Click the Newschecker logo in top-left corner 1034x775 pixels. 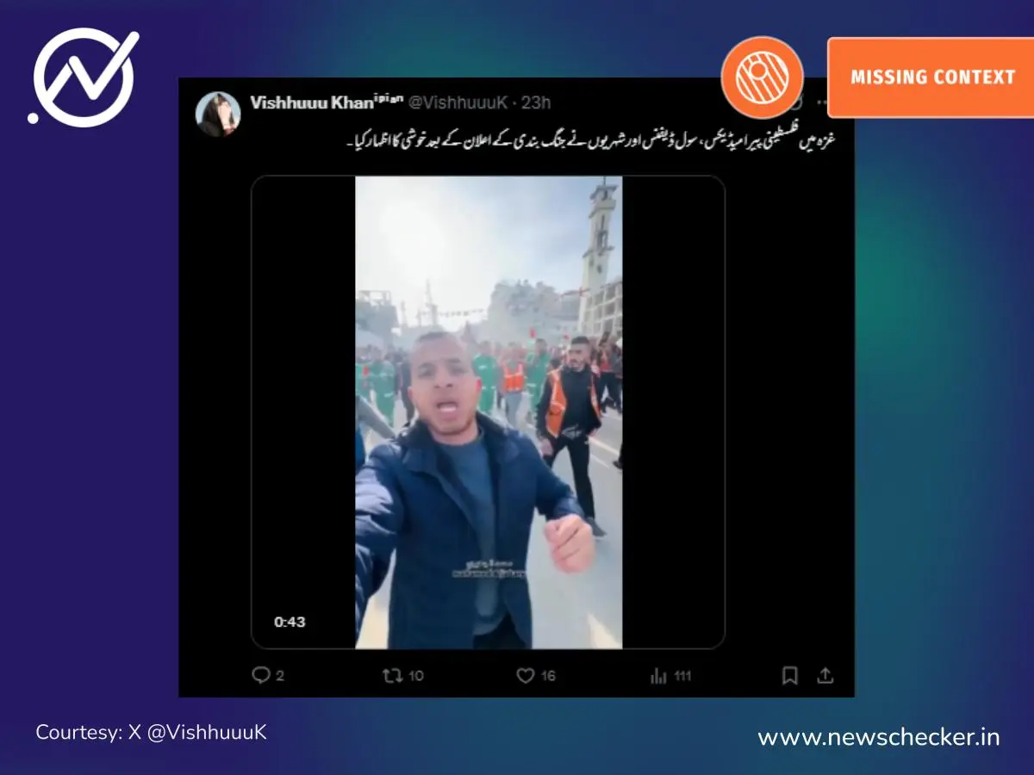84,76
